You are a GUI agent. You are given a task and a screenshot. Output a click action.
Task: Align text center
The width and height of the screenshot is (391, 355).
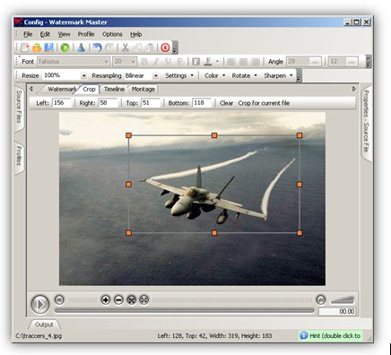click(243, 62)
